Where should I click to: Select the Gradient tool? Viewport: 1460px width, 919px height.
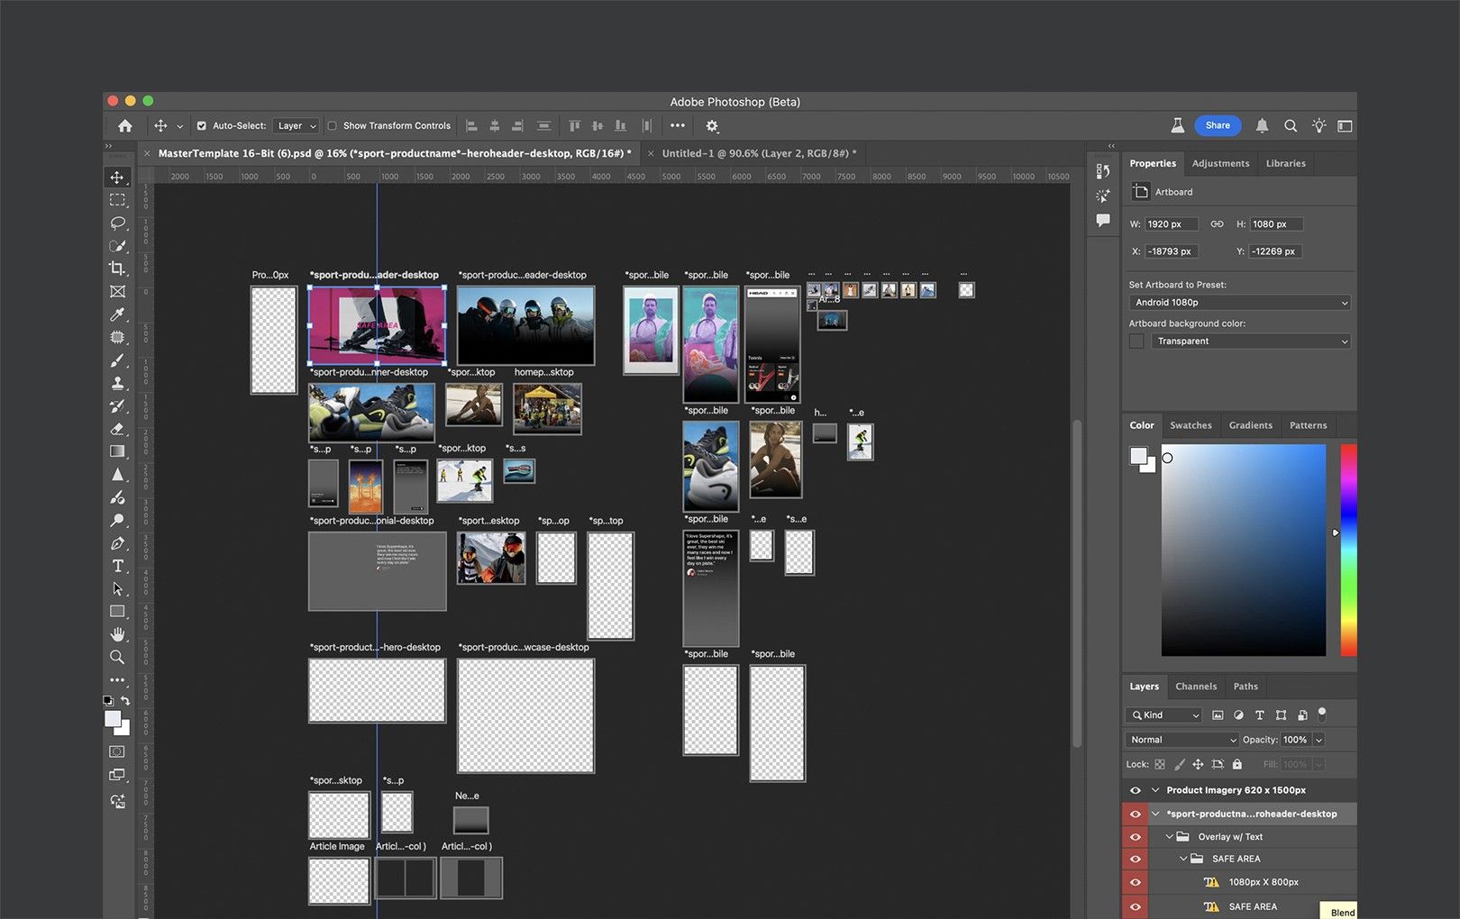[x=117, y=451]
